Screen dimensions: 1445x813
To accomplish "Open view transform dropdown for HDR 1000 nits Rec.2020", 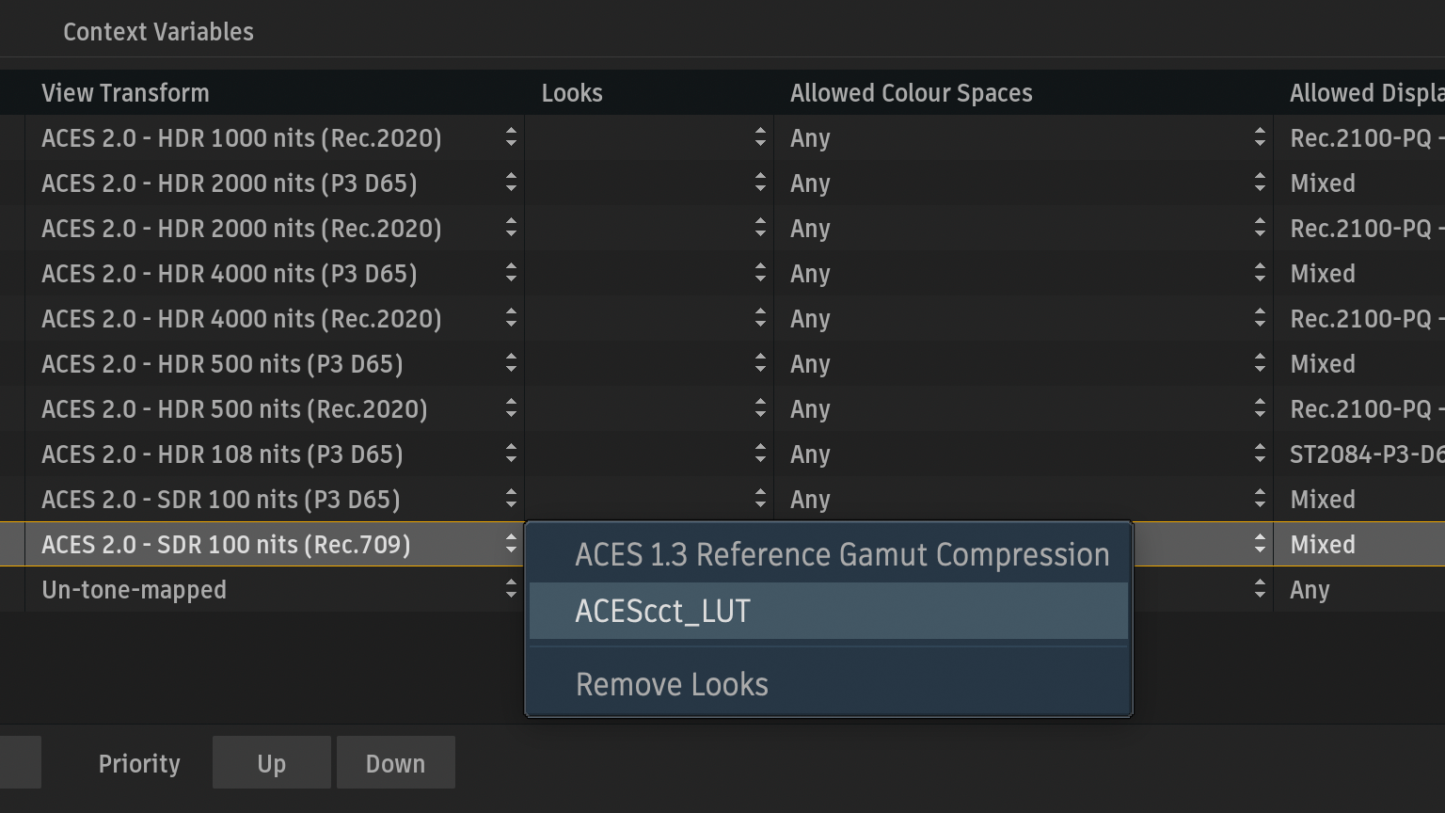I will pos(511,138).
